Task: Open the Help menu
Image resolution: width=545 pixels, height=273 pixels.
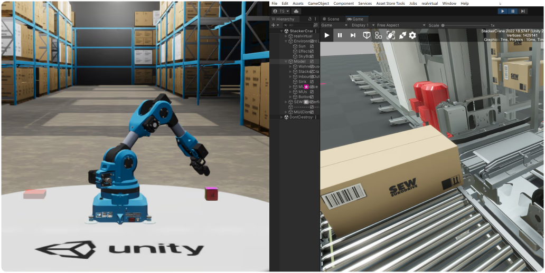Action: point(465,4)
